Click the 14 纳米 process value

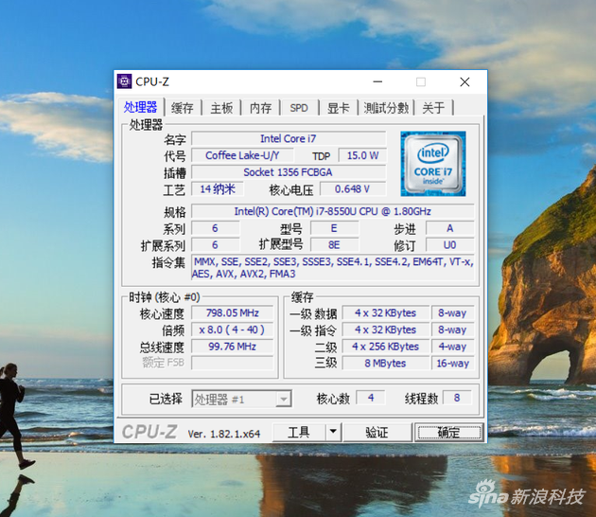pos(218,189)
